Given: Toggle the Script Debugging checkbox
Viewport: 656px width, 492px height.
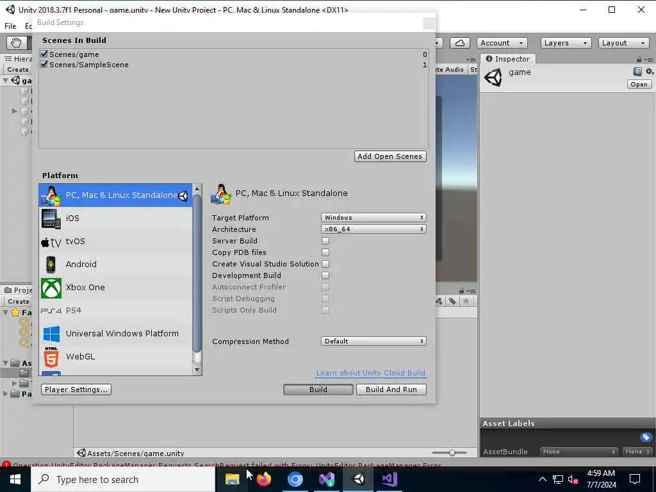Looking at the screenshot, I should [325, 299].
